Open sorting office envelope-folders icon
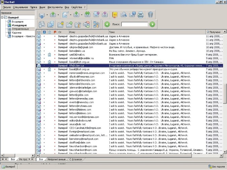The image size is (227, 170). [86, 24]
